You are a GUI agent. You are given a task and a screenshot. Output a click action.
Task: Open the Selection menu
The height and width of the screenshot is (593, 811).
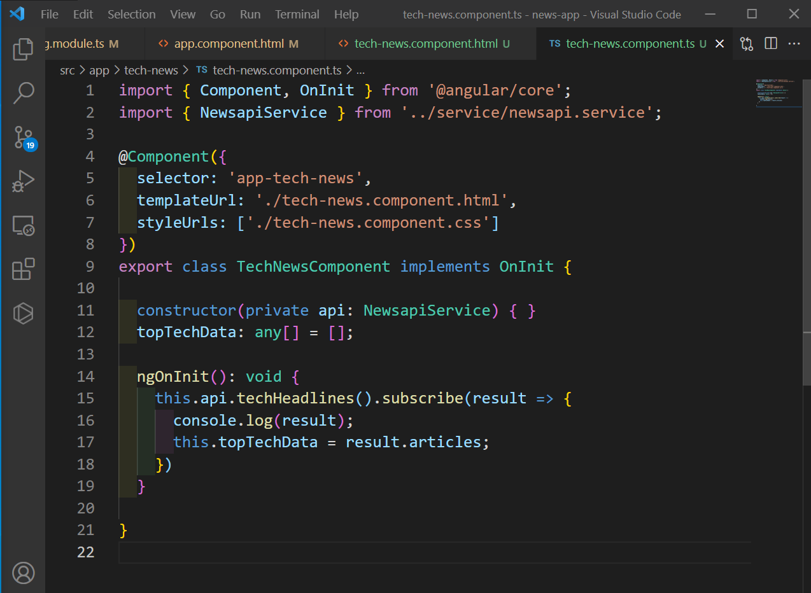[132, 14]
